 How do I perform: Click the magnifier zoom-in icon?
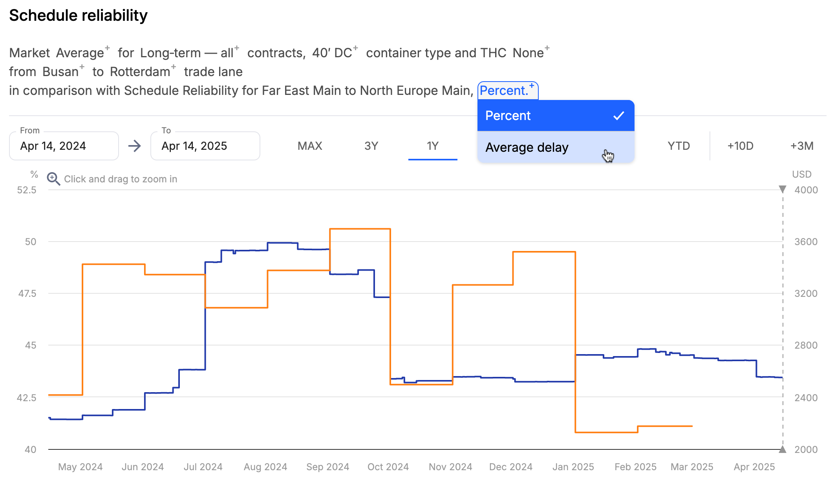pyautogui.click(x=53, y=179)
